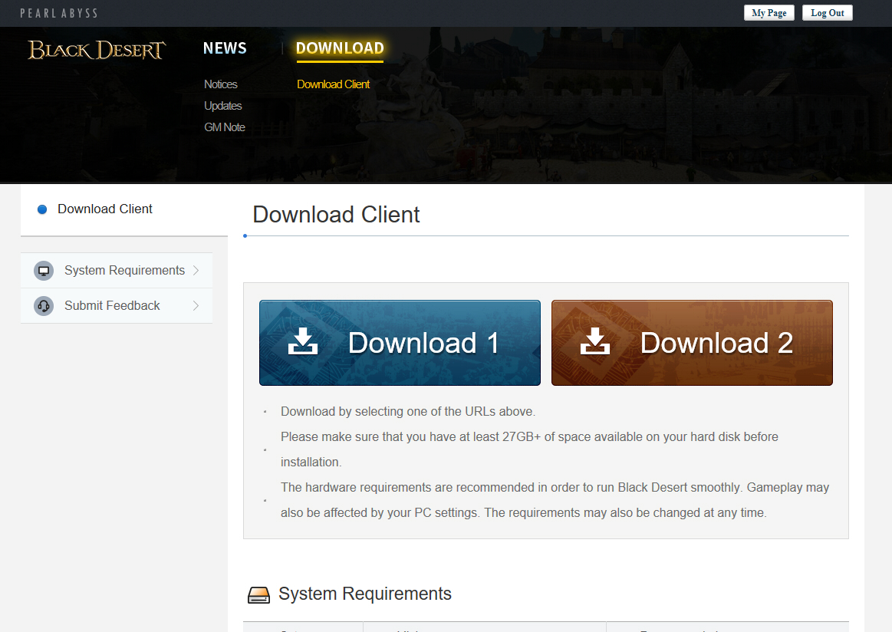Click the chevron next to System Requirements
Image resolution: width=892 pixels, height=632 pixels.
click(x=196, y=270)
